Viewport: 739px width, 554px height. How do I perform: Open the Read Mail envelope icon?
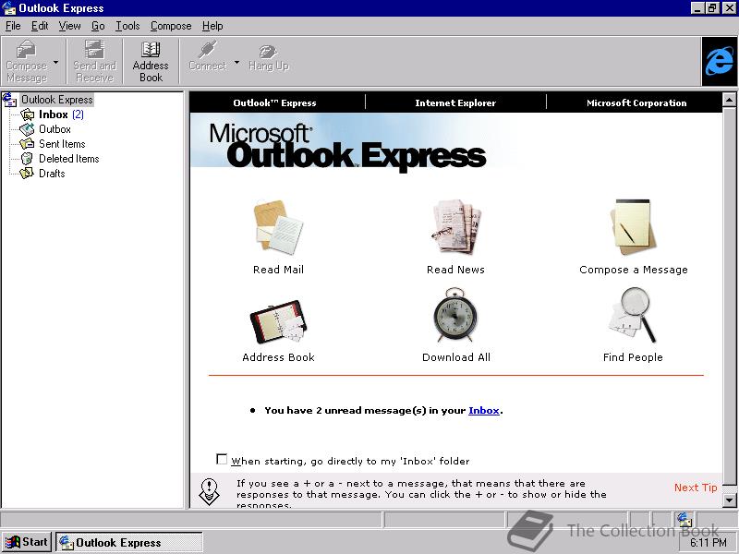279,227
